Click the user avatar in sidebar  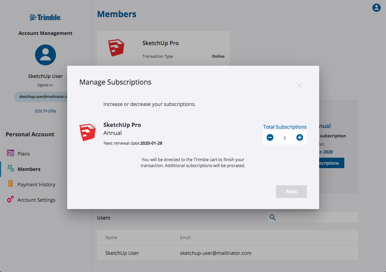(45, 55)
